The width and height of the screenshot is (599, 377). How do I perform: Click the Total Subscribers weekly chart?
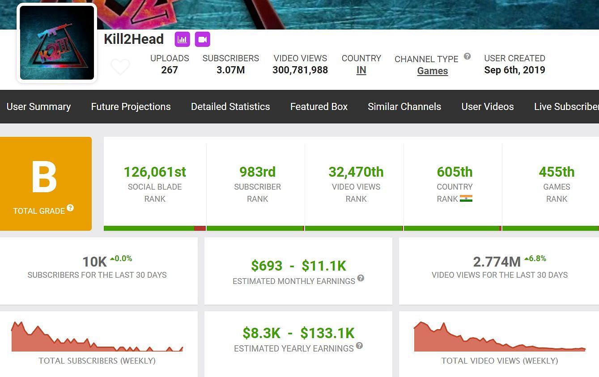[x=97, y=338]
